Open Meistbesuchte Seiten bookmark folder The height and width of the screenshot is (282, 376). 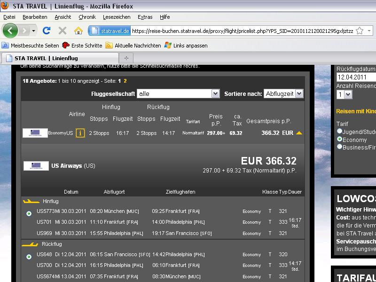pyautogui.click(x=30, y=45)
